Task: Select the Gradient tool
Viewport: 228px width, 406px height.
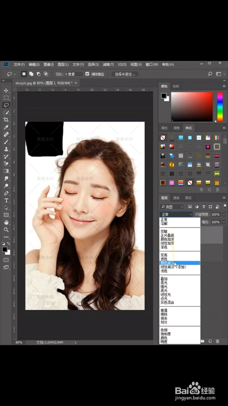Action: [x=6, y=171]
